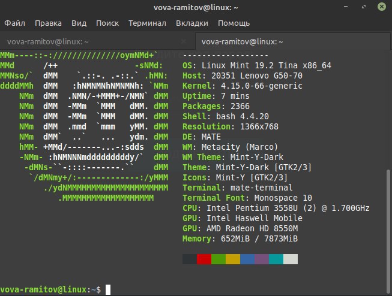Click the font value 'Monospace 10'
This screenshot has height=296, width=392.
(x=283, y=198)
